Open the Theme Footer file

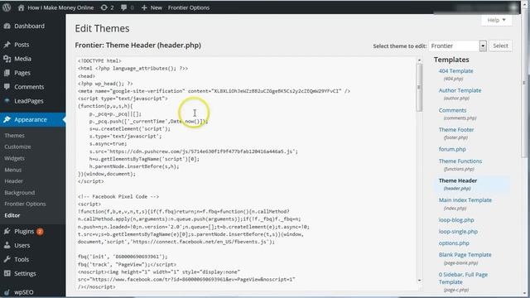456,130
